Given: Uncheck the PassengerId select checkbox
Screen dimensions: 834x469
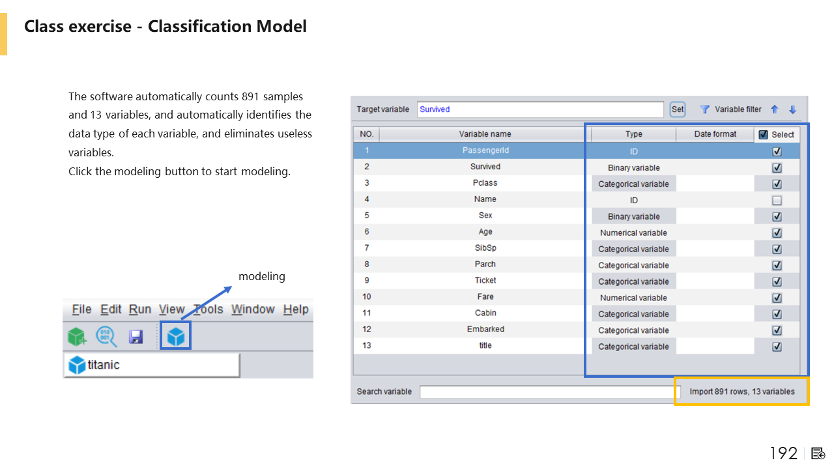Looking at the screenshot, I should coord(777,151).
